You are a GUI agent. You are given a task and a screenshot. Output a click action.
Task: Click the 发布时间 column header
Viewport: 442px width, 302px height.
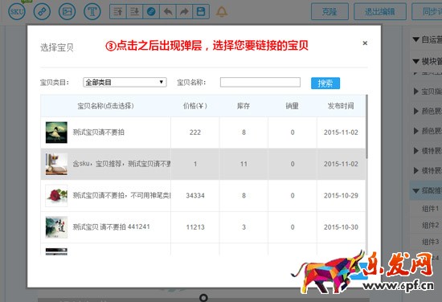pos(341,106)
